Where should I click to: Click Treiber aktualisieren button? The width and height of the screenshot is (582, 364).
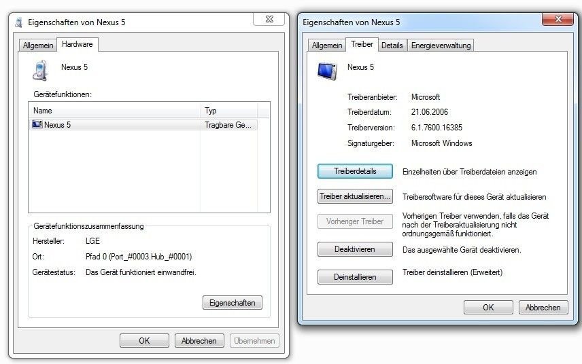pos(355,196)
